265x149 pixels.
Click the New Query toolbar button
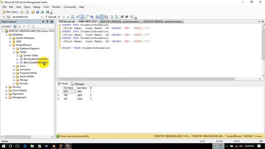tap(10, 12)
